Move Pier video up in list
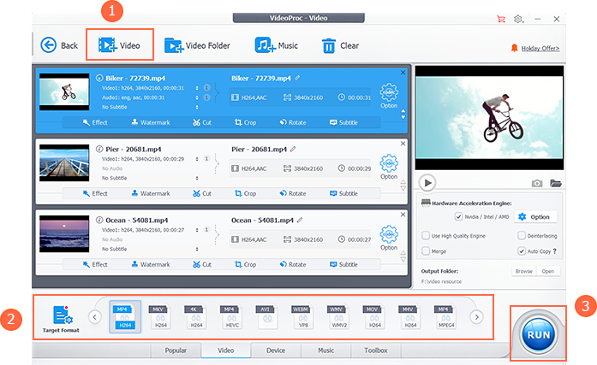597x365 pixels. coord(403,182)
